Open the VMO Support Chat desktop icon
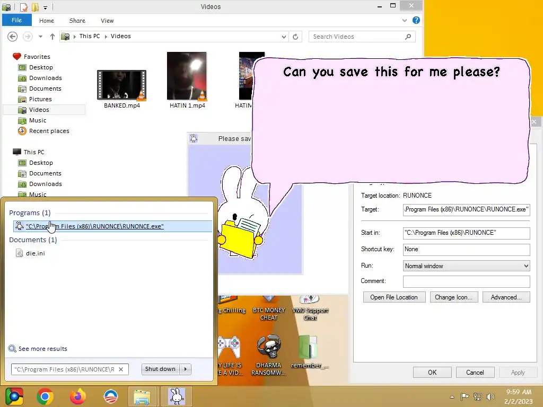This screenshot has width=543, height=407. [x=310, y=308]
